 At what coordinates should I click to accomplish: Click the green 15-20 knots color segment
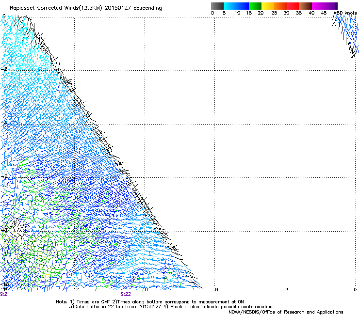255,6
